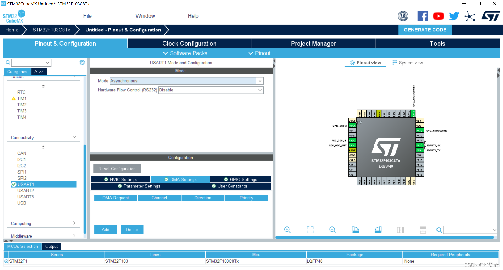The width and height of the screenshot is (503, 270).
Task: Rotate the chip view clockwise
Action: point(355,230)
